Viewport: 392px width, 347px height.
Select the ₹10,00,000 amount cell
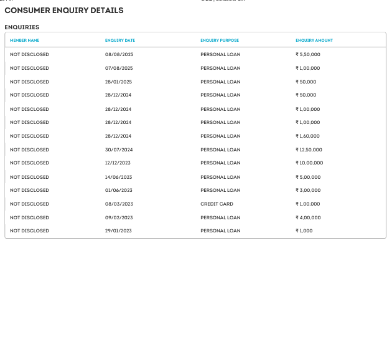(309, 163)
